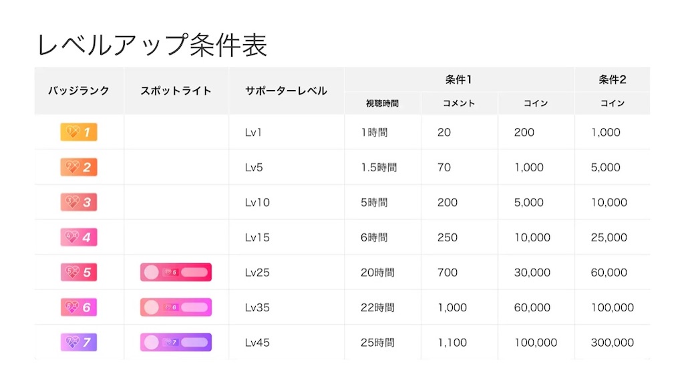Click the レベルアップ条件表 title
Screen dimensions: 684x370
152,45
